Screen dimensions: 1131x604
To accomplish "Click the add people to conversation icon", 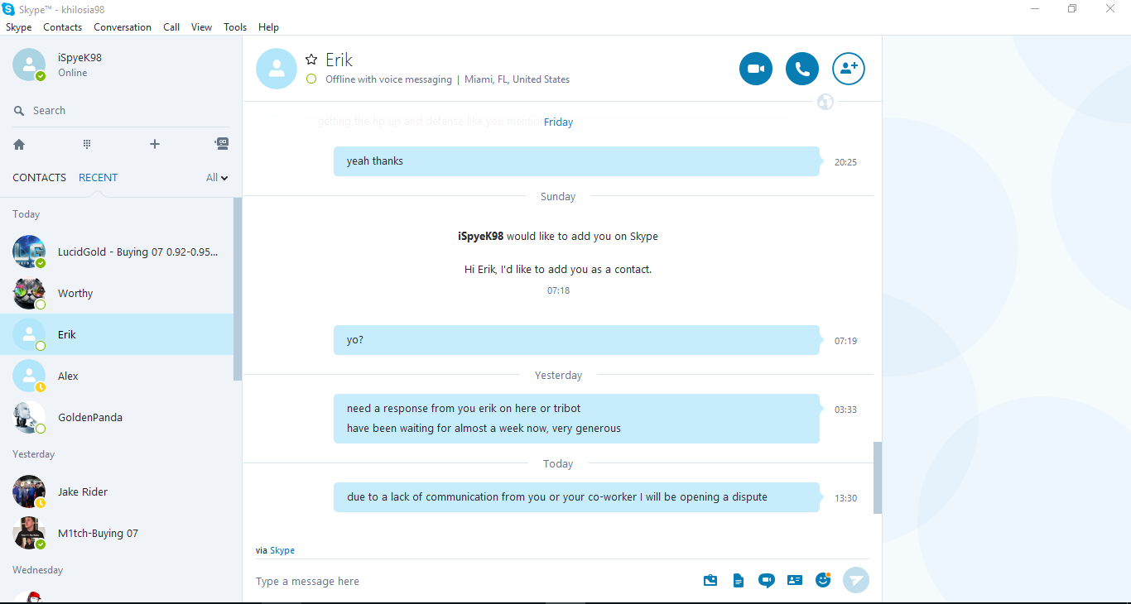I will 849,69.
